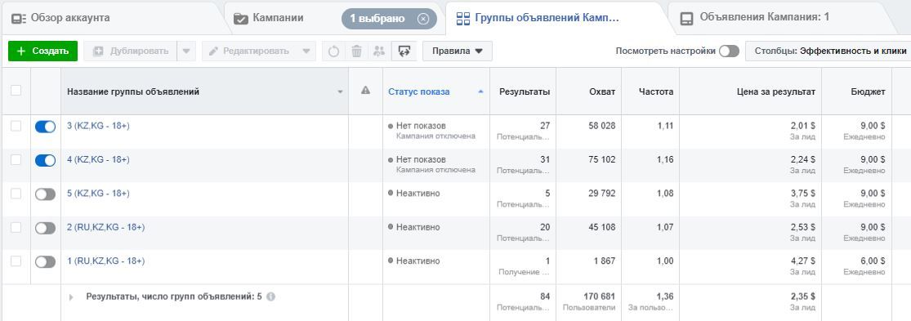Click info icon next to results summary row

(x=270, y=296)
